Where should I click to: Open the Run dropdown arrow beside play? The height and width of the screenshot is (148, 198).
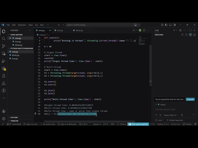click(x=136, y=30)
